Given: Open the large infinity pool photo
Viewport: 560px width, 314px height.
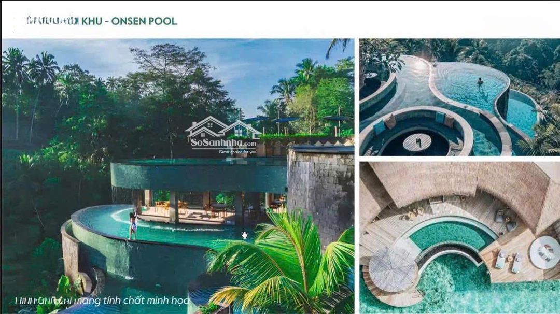Looking at the screenshot, I should pos(178,176).
